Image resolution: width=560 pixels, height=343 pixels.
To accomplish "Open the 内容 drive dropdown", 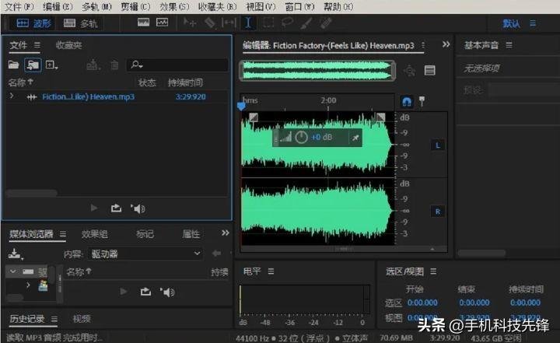I will [144, 254].
